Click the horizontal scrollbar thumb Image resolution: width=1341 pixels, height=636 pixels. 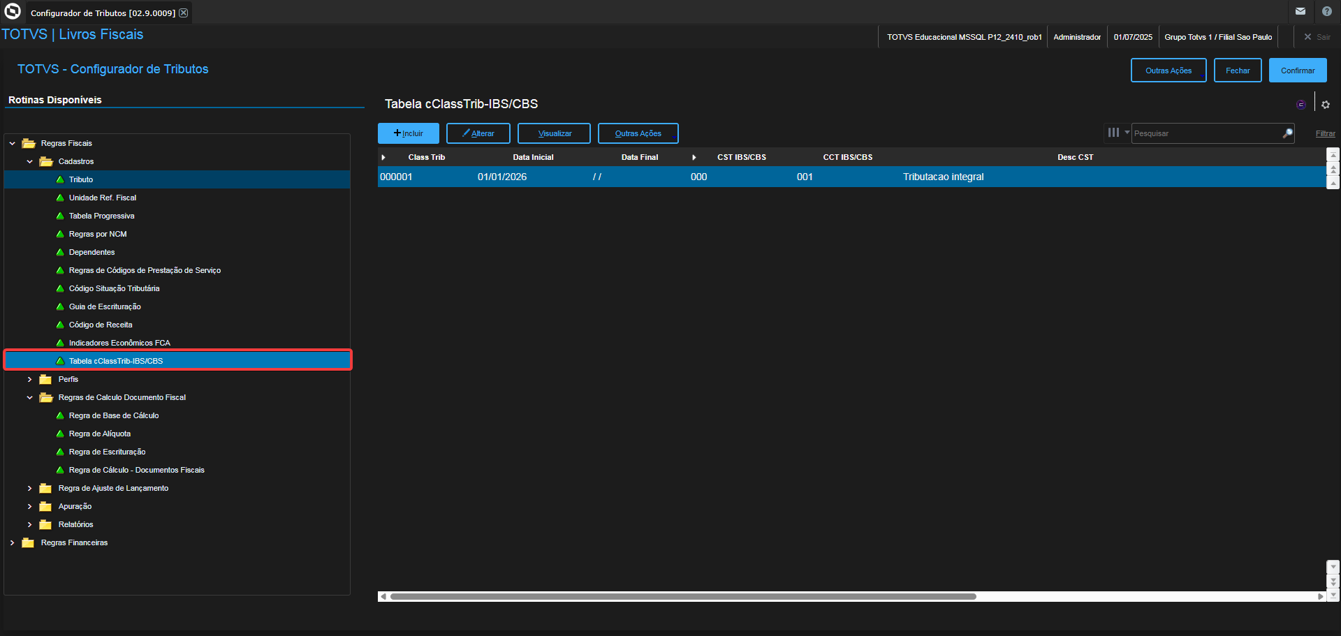(683, 596)
